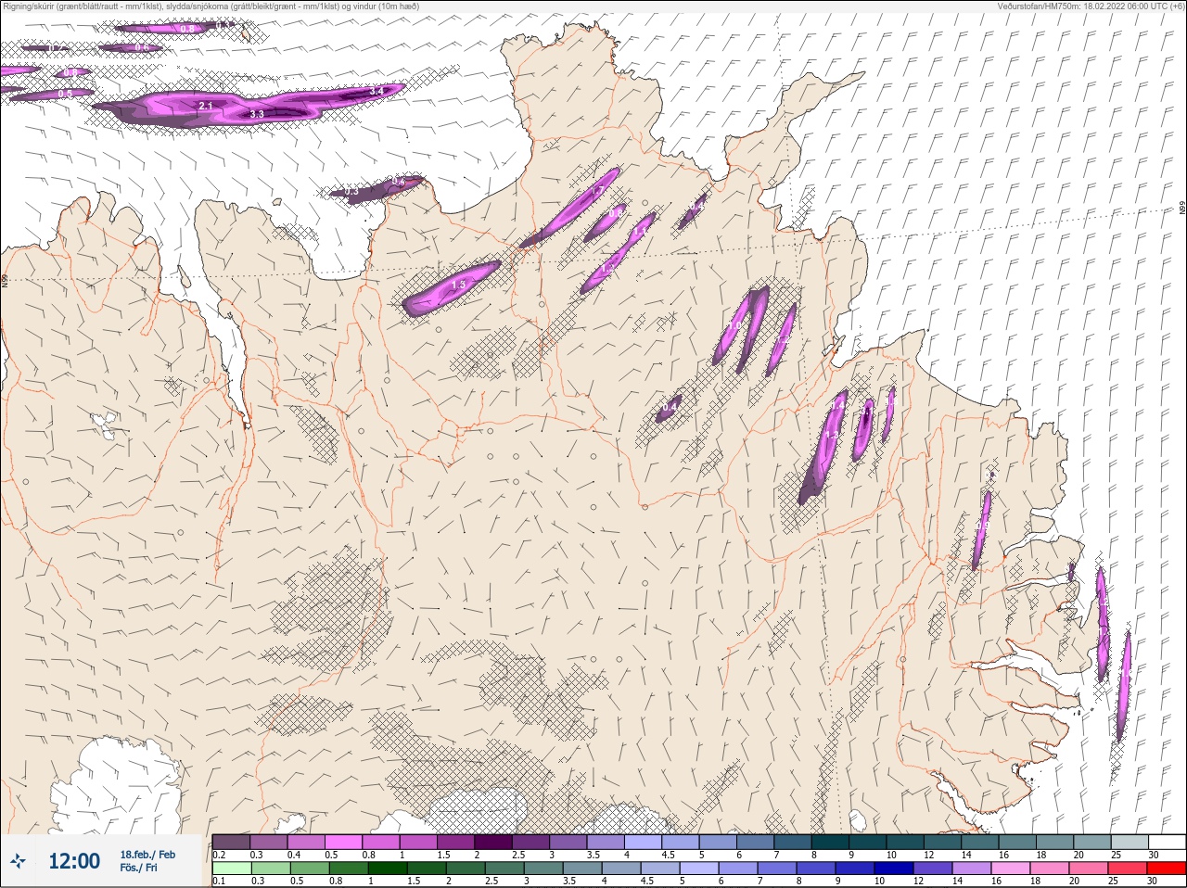Click the 1.7 value on the snow band
This screenshot has width=1187, height=888.
pos(598,191)
